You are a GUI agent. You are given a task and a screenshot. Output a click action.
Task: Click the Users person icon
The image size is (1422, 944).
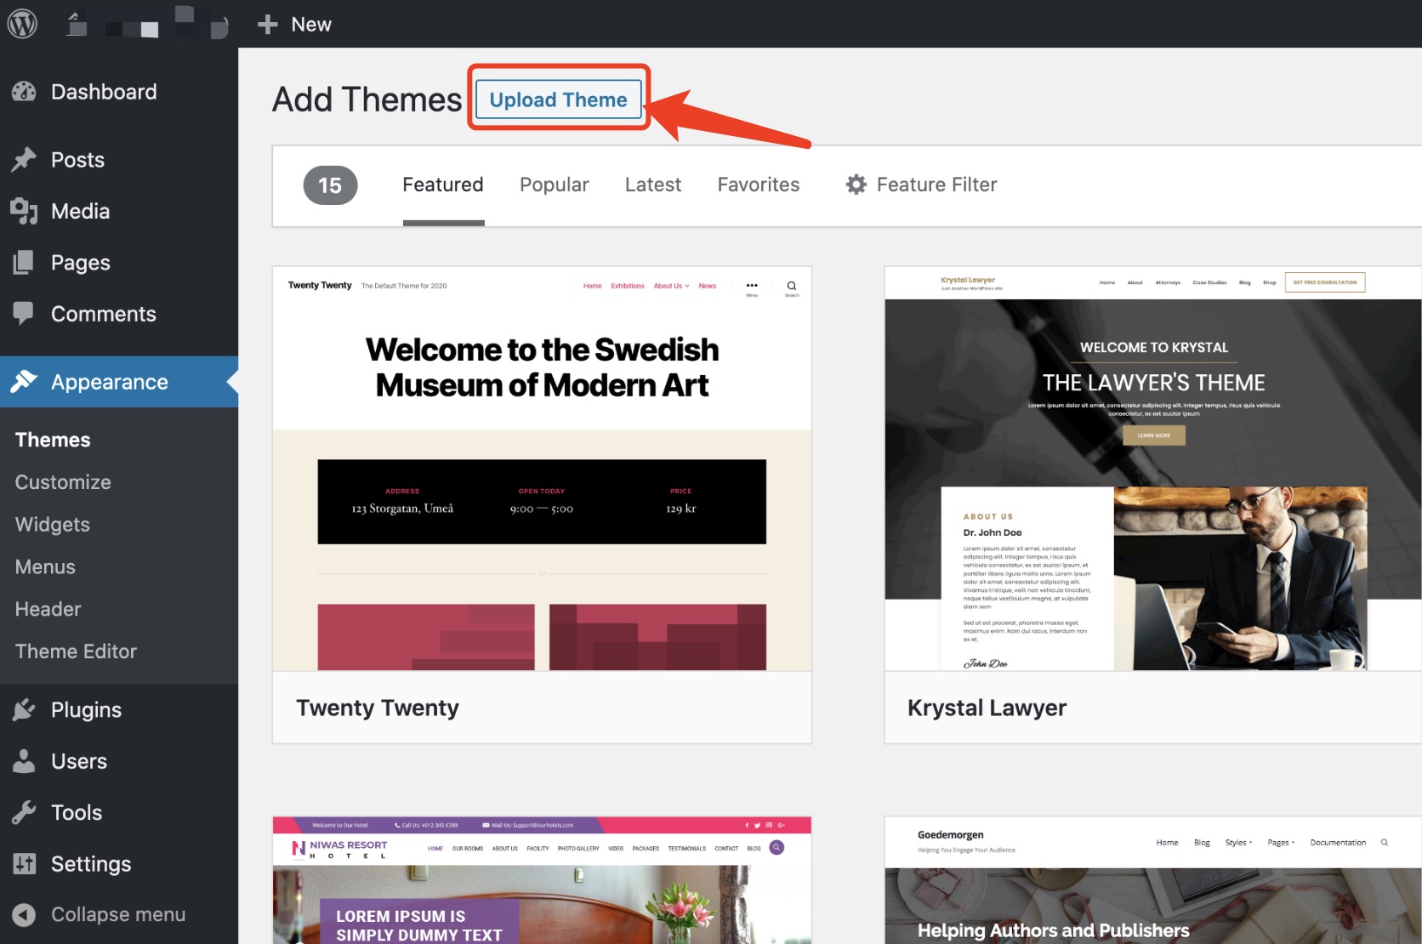click(x=24, y=761)
